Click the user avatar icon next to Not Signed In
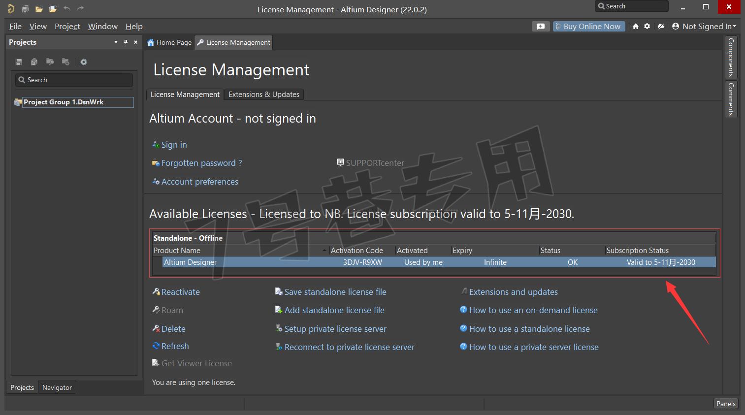 [x=676, y=27]
